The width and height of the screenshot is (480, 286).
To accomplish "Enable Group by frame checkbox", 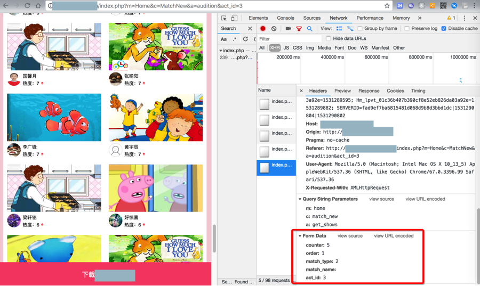I will [360, 28].
